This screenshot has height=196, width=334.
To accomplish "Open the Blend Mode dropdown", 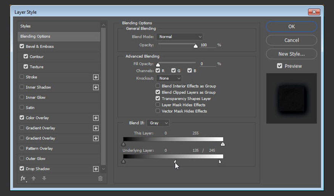I will tap(179, 37).
